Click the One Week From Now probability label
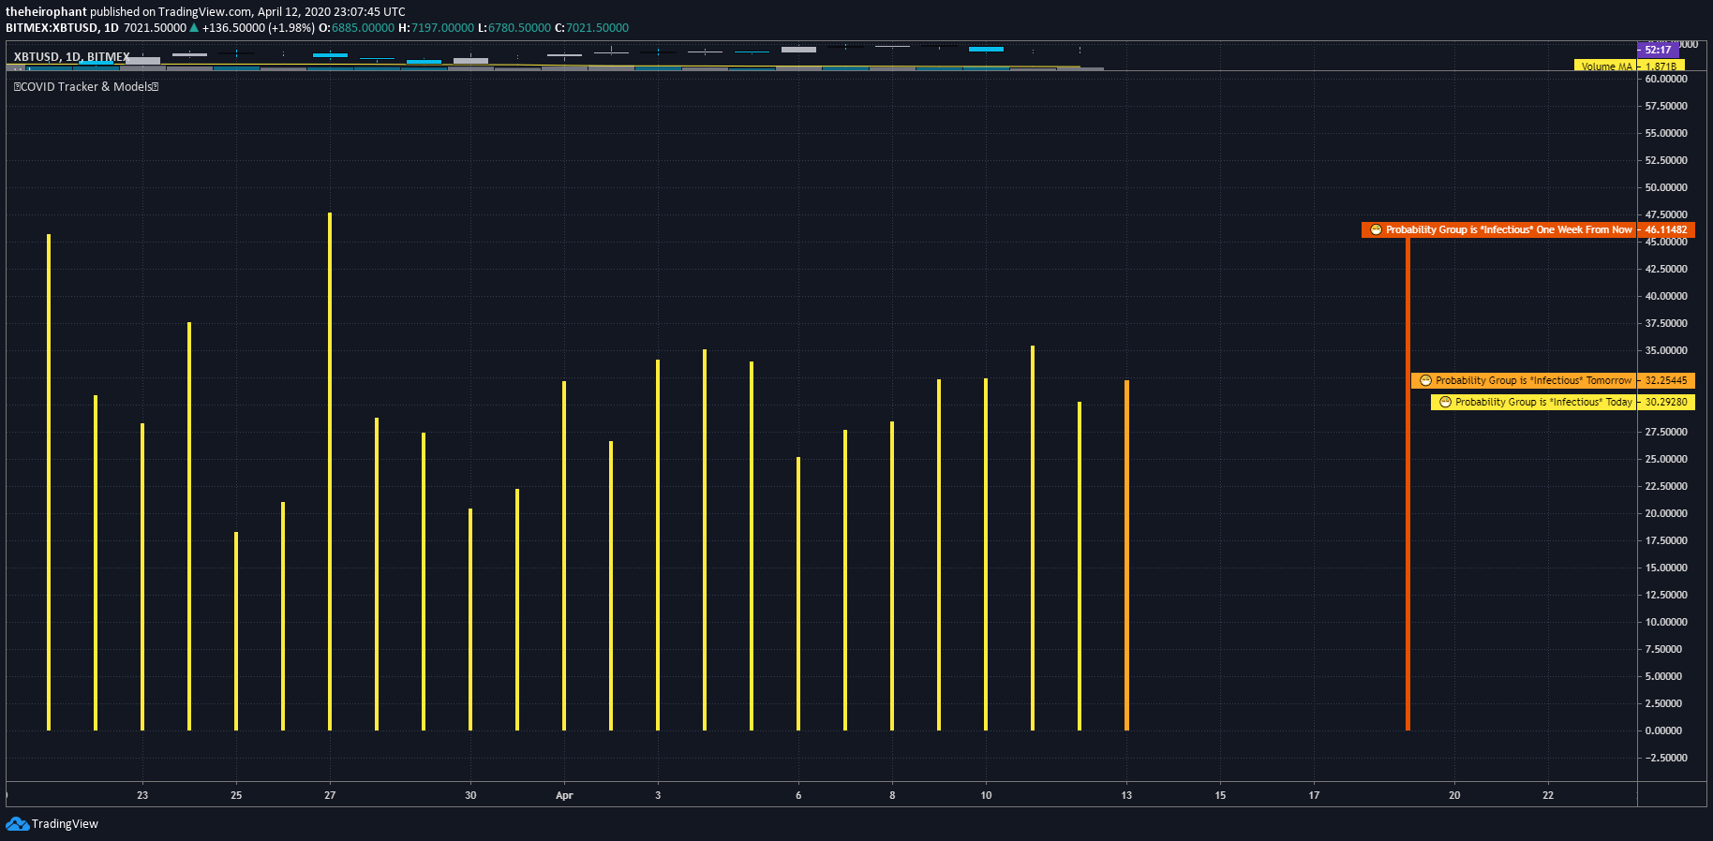 point(1499,229)
